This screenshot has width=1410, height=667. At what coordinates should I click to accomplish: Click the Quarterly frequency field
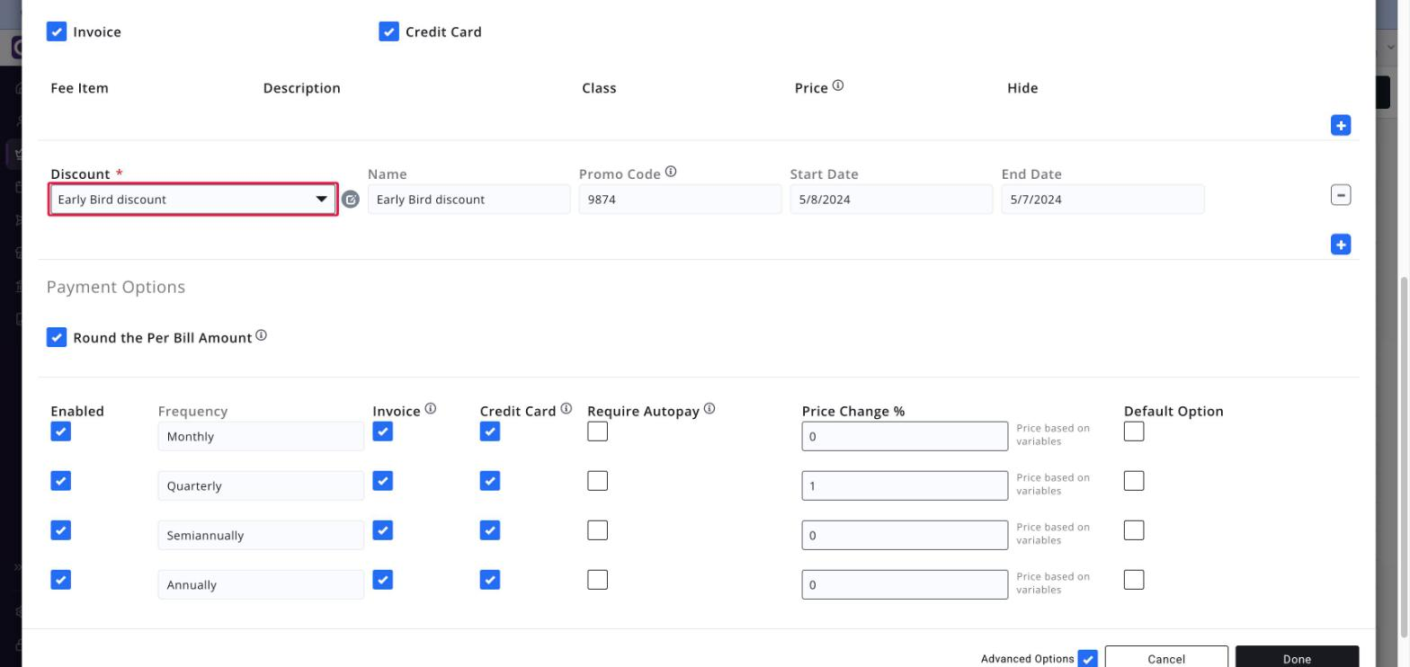tap(261, 485)
